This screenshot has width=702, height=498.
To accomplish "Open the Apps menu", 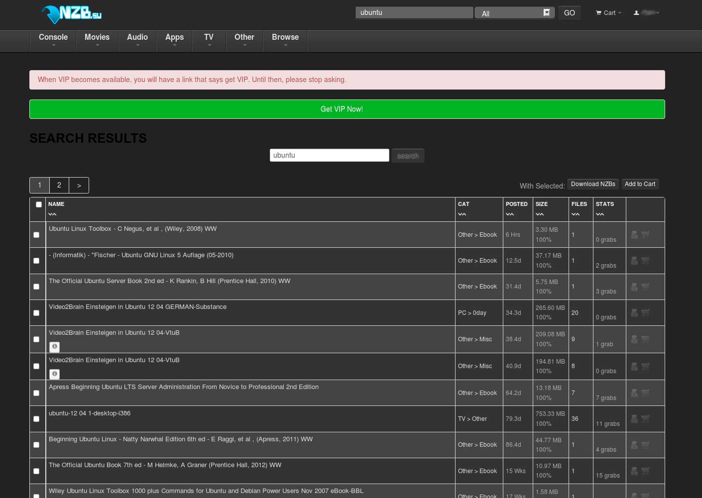I will point(175,40).
